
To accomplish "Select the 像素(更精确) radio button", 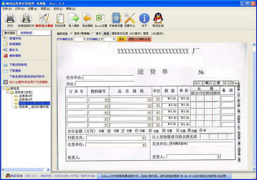I will 72,33.
